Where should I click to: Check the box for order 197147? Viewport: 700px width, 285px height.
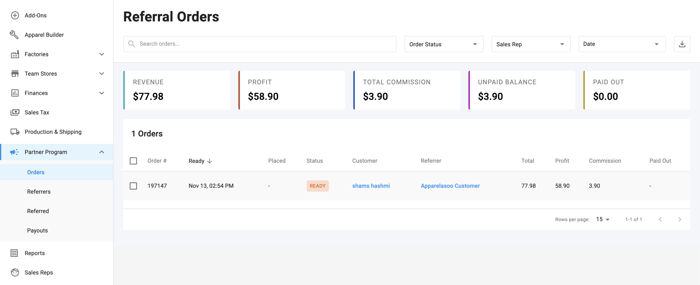[x=133, y=186]
